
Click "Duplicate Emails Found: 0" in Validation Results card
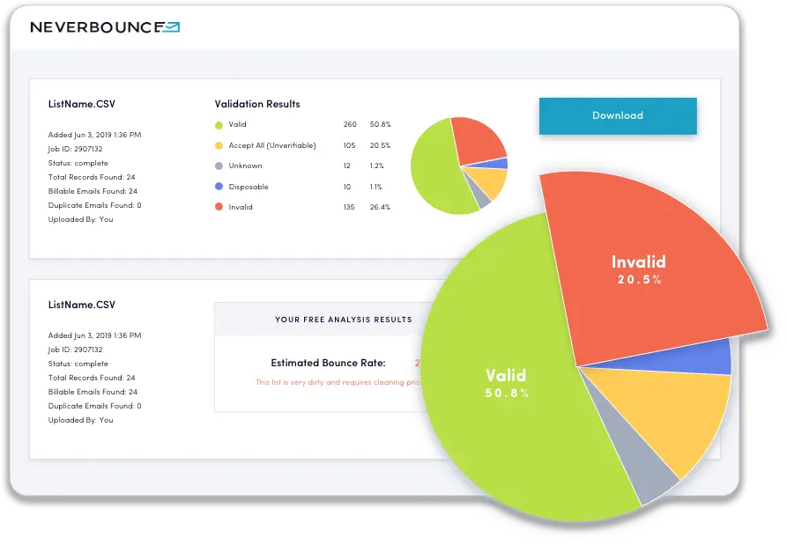click(x=95, y=205)
